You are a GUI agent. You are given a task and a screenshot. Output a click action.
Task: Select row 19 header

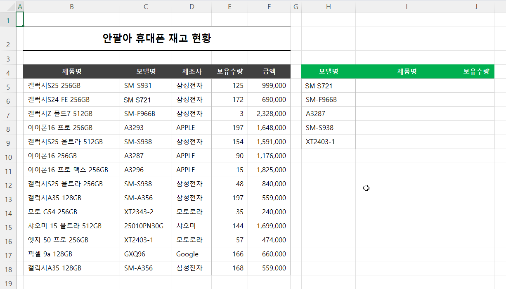point(8,282)
